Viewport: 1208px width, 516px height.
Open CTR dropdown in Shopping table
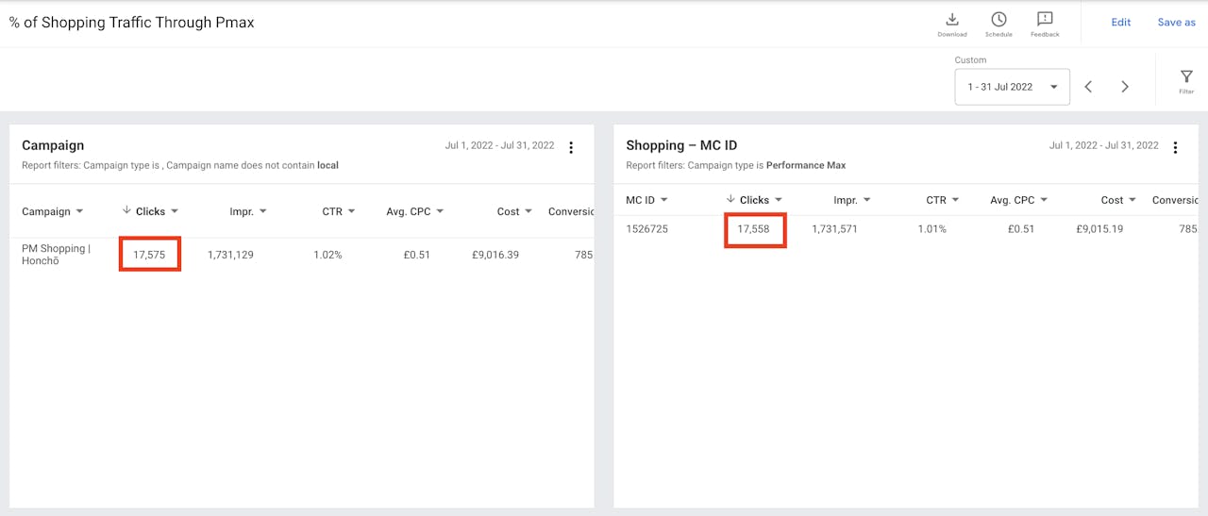(x=955, y=201)
